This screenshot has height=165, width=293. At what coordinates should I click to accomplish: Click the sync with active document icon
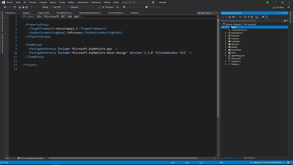[x=245, y=17]
